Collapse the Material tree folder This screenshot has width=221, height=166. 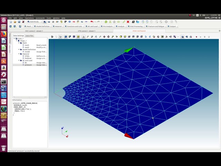[19, 54]
